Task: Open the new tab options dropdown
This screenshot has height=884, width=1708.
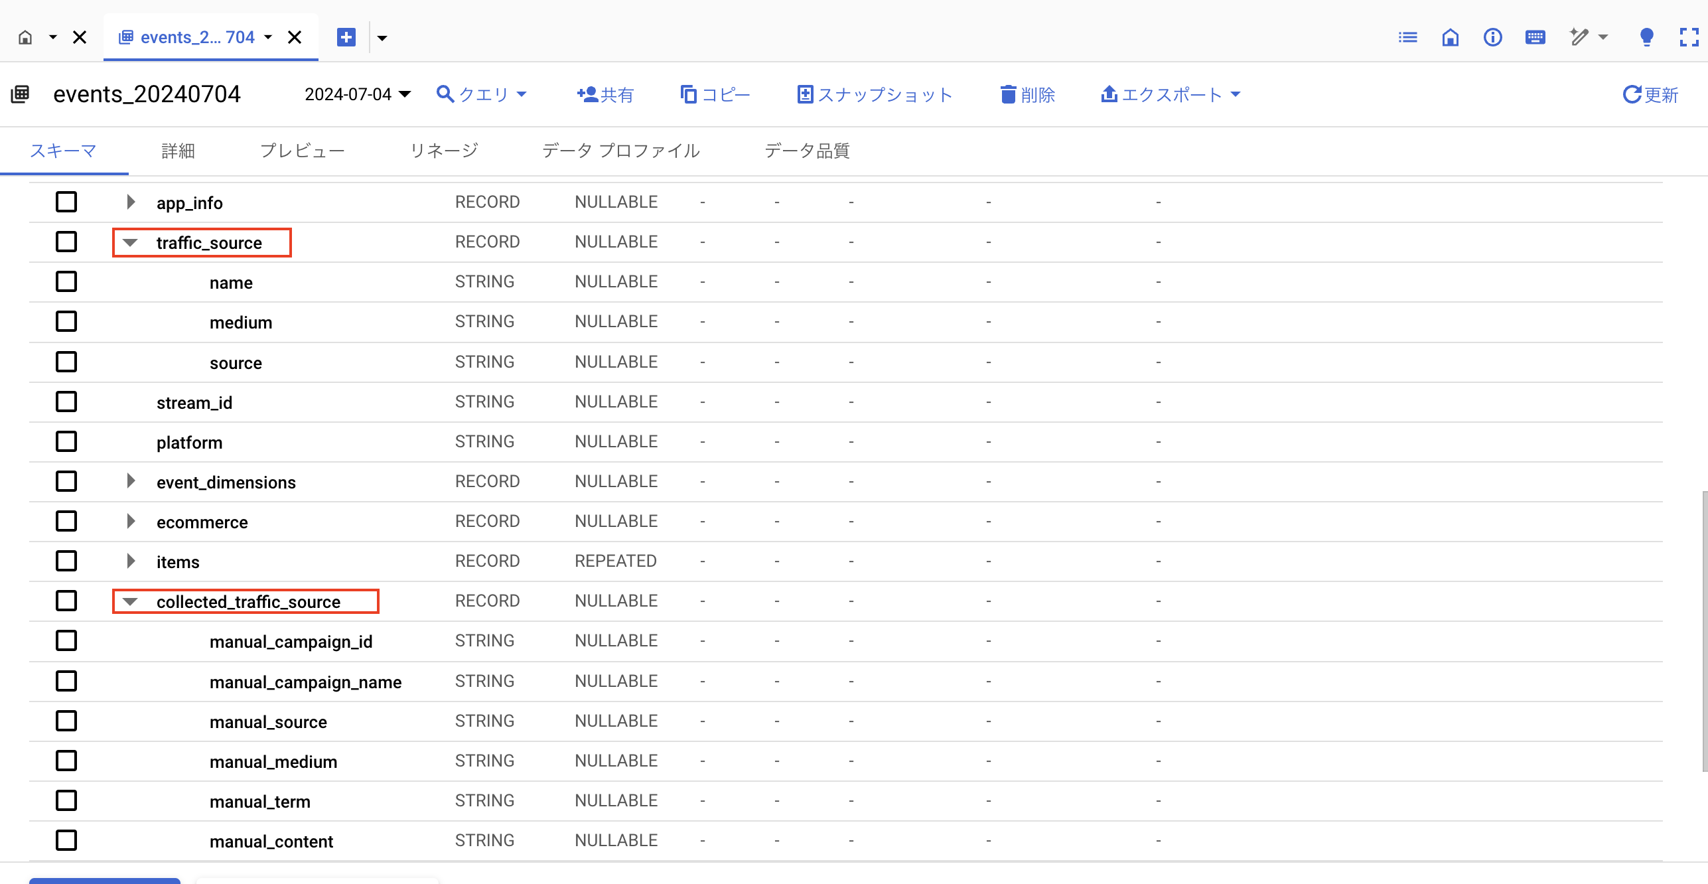Action: pos(382,38)
